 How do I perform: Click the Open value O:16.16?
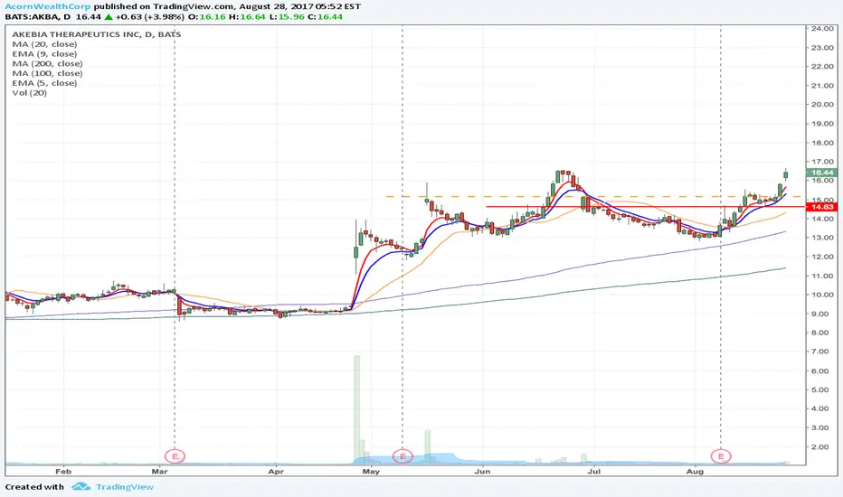(206, 16)
